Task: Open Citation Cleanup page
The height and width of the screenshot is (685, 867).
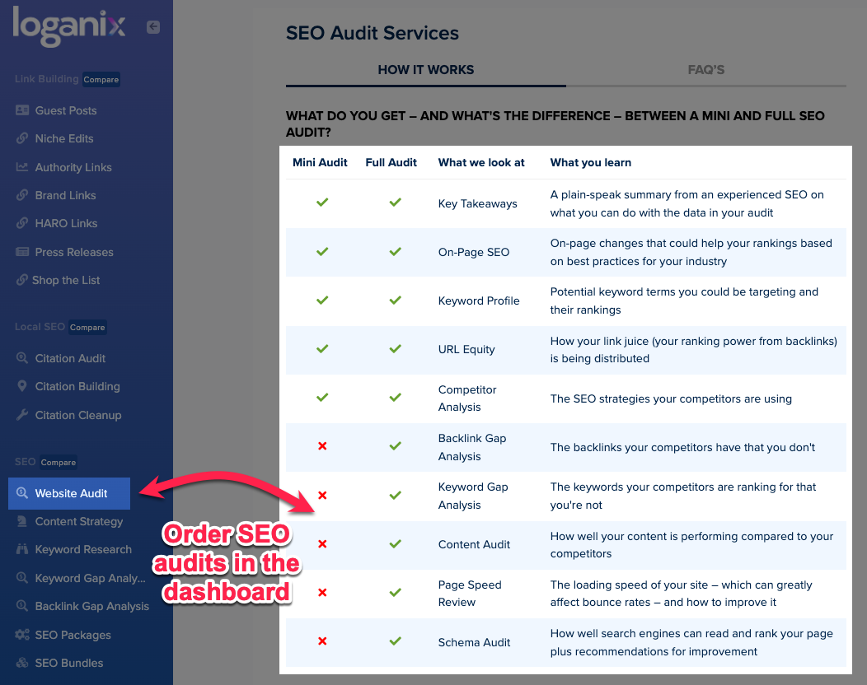Action: (x=78, y=416)
